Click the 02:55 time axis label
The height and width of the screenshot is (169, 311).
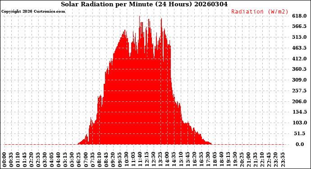(x=38, y=160)
